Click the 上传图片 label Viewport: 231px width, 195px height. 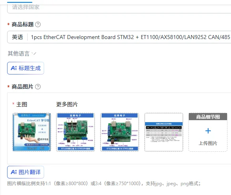pyautogui.click(x=208, y=143)
